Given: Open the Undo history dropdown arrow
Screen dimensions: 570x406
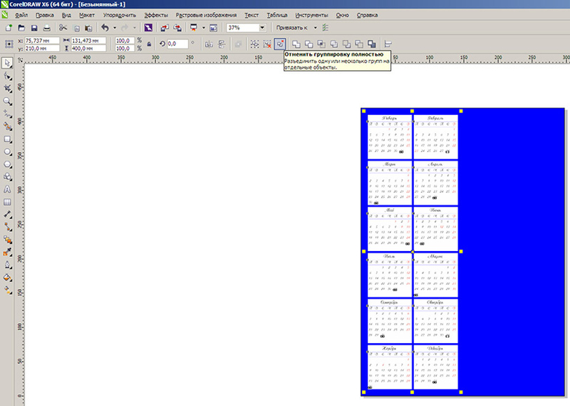Looking at the screenshot, I should tap(113, 27).
